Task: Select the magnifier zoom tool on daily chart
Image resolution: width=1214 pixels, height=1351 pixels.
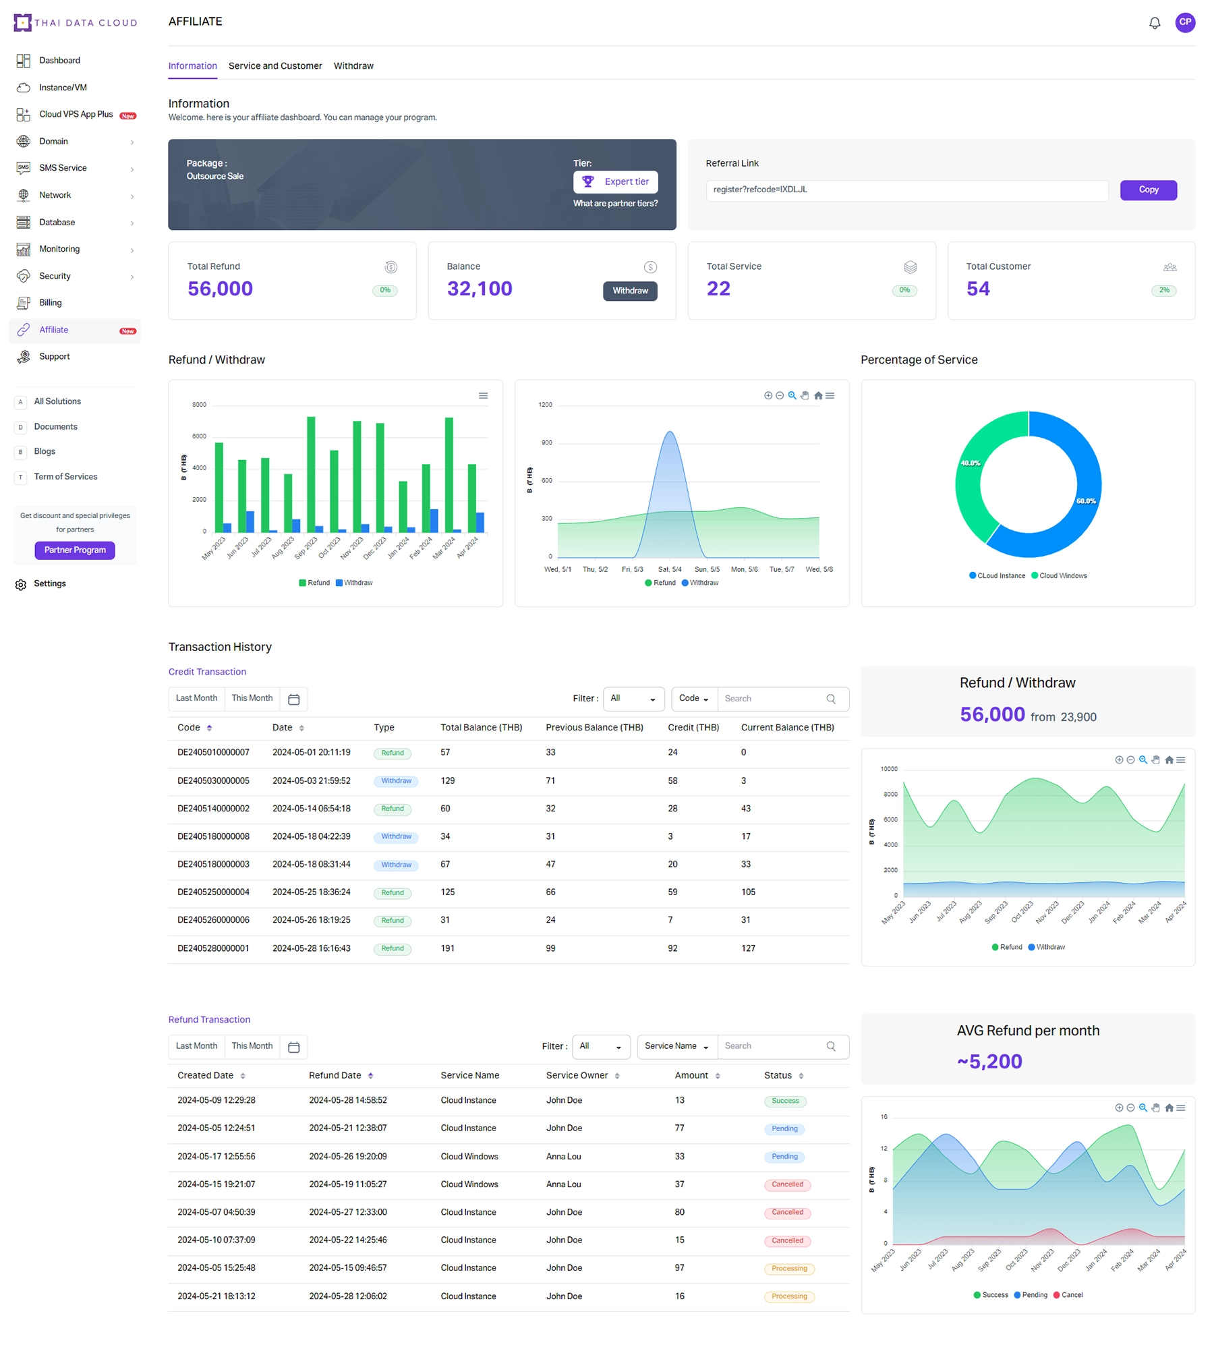Action: coord(792,396)
